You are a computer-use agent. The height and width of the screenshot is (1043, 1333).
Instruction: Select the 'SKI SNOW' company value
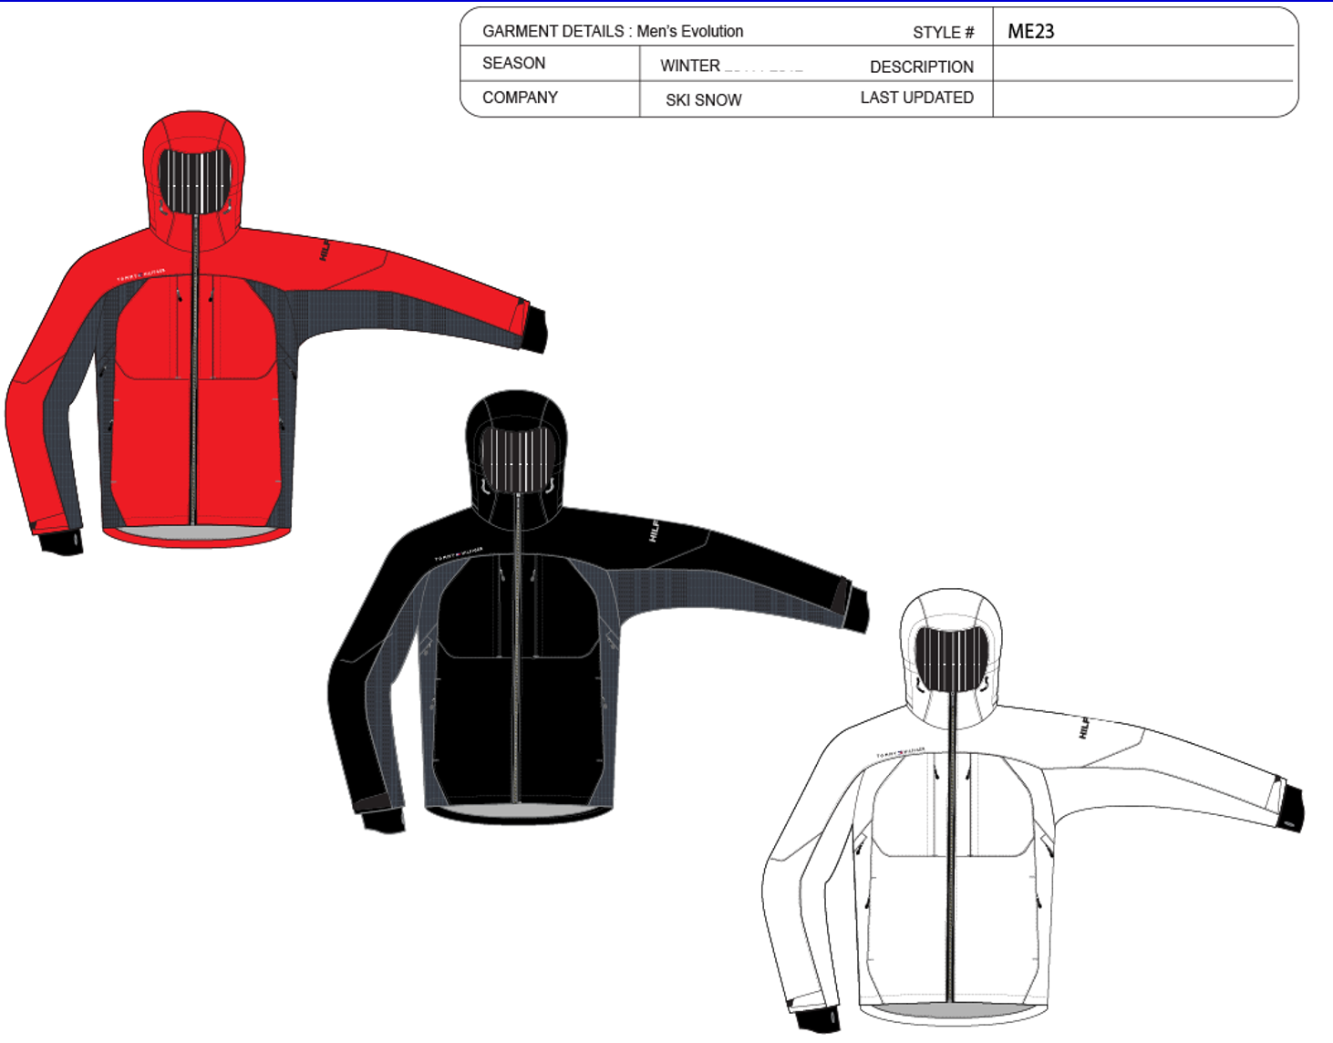tap(703, 100)
